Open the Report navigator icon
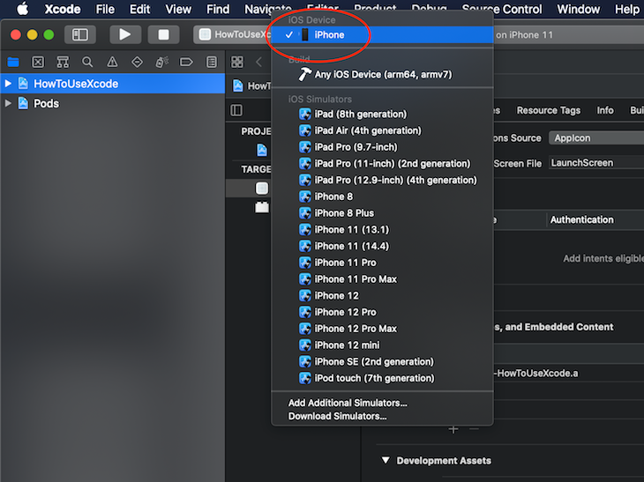This screenshot has height=482, width=644. [x=212, y=62]
